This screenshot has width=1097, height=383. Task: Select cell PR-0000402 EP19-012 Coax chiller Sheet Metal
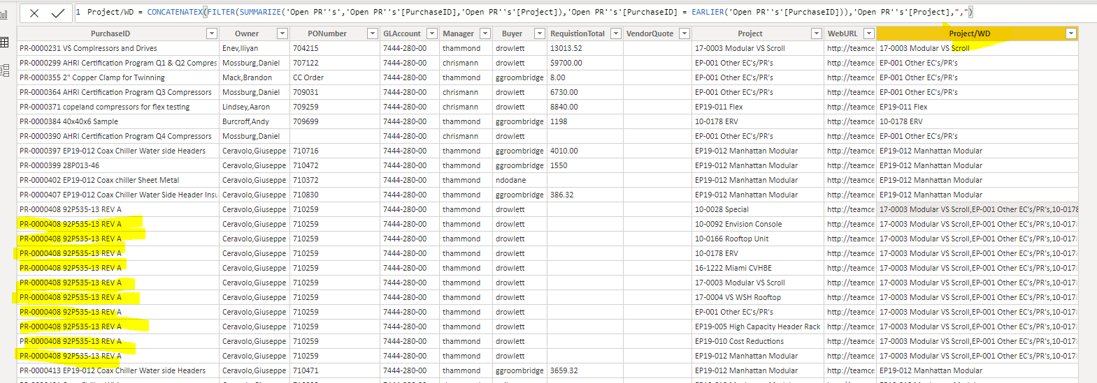click(117, 180)
